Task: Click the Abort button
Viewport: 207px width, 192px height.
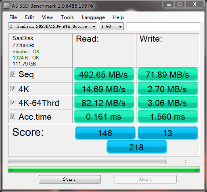Action: pos(146,179)
